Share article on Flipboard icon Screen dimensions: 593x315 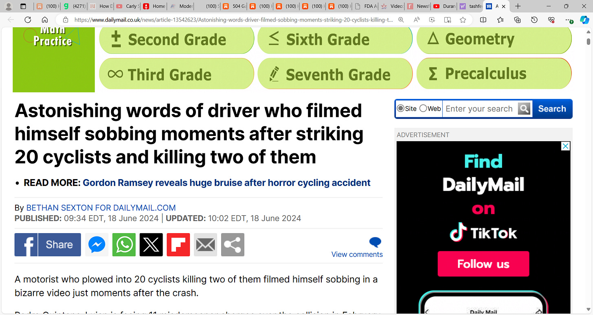(x=178, y=245)
